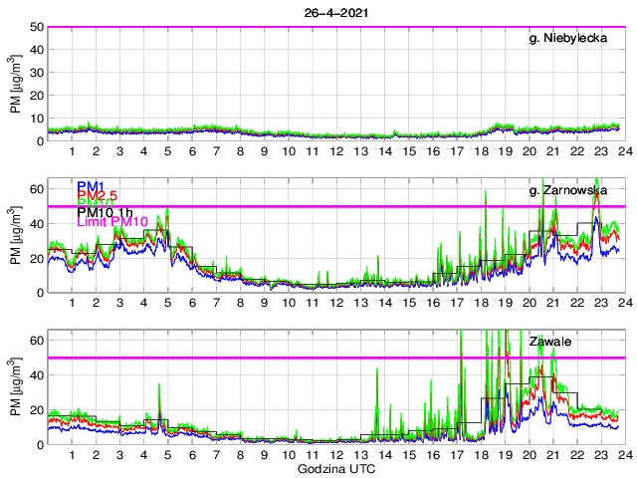Viewport: 637px width, 478px height.
Task: Click hour 5 tick under the Zarnowska chart
Action: (x=167, y=304)
